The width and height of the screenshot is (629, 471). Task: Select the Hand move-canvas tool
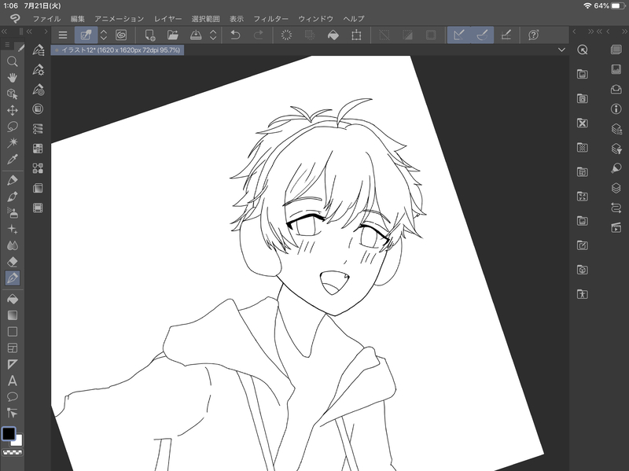[12, 77]
